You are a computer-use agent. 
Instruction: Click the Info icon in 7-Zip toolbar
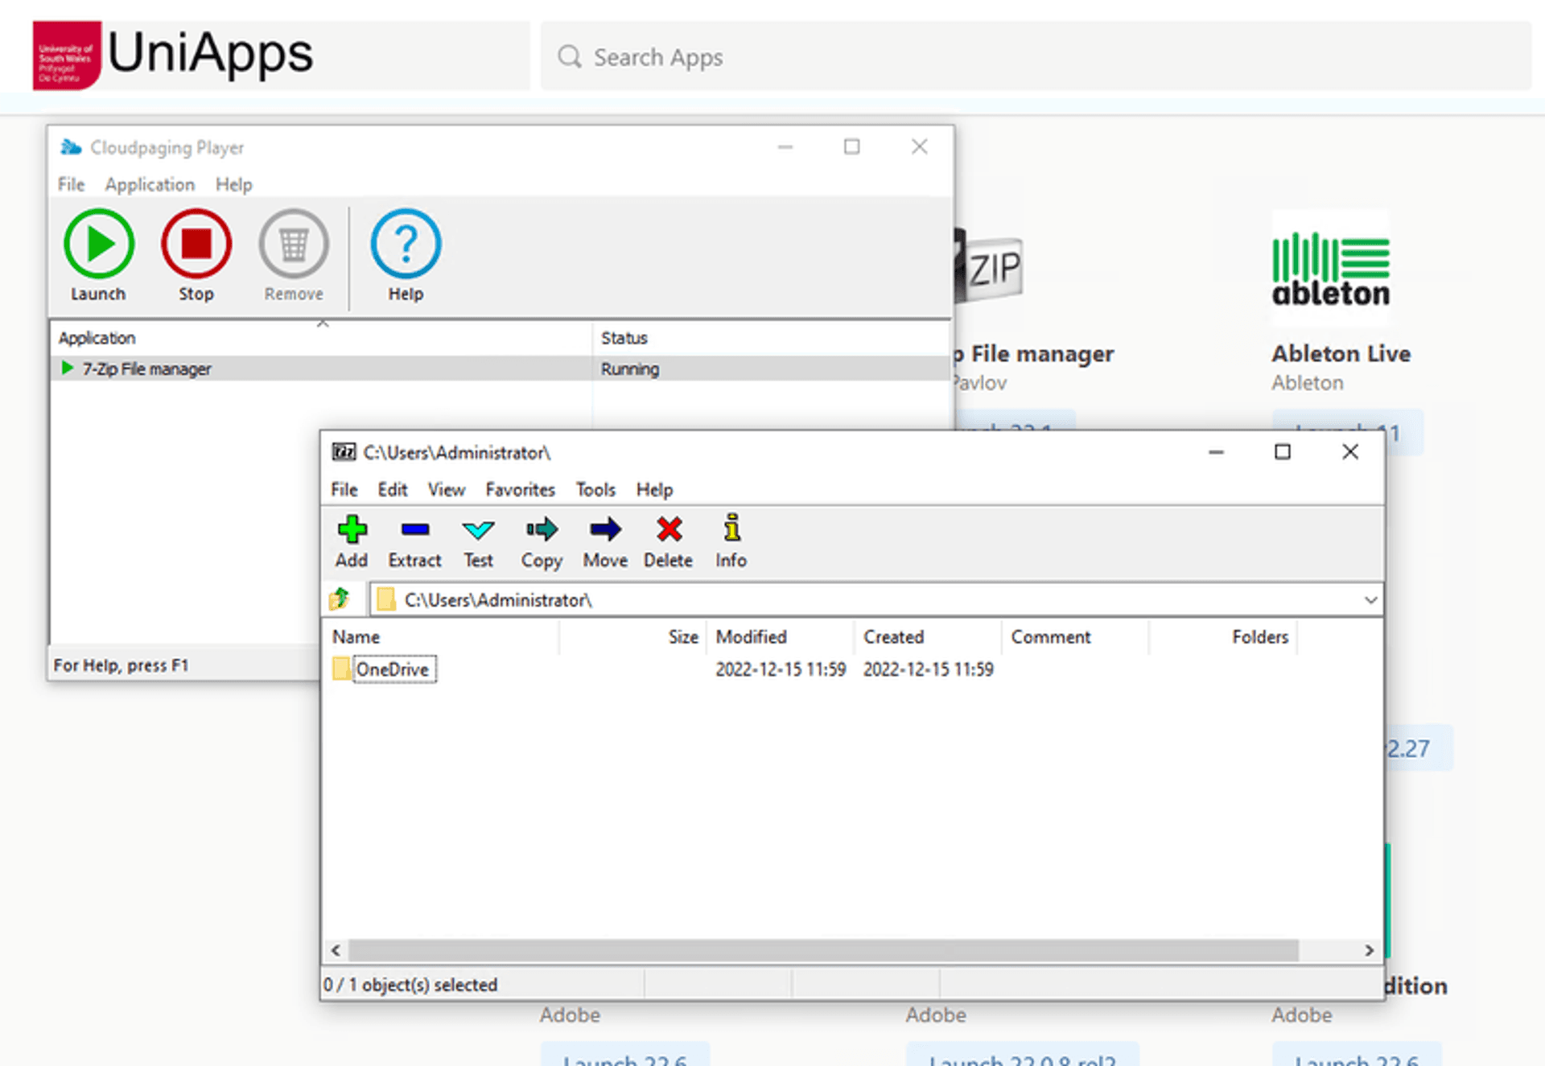coord(731,529)
